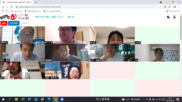Open Yahoo!メール bookmark
The width and height of the screenshot is (182, 102).
click(x=16, y=11)
